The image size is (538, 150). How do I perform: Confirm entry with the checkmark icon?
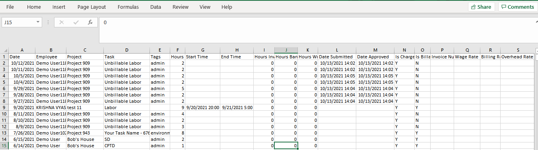click(x=76, y=23)
